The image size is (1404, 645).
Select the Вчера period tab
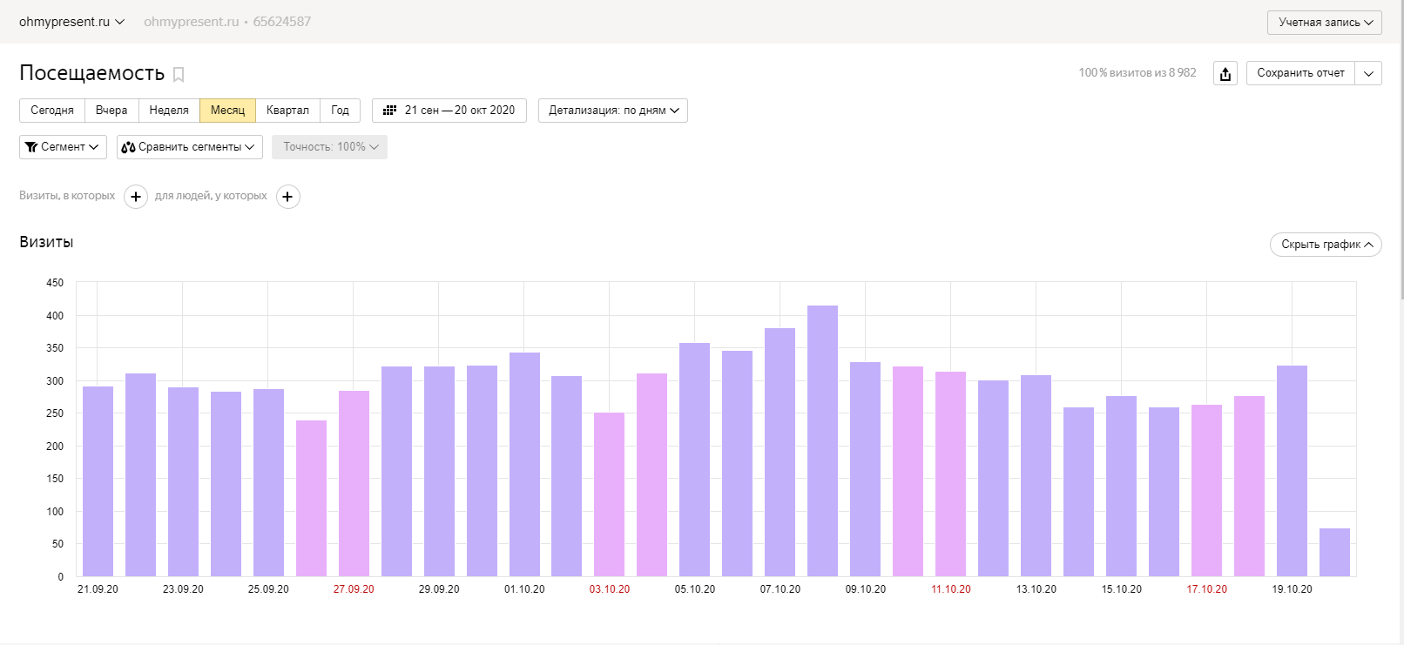point(111,111)
